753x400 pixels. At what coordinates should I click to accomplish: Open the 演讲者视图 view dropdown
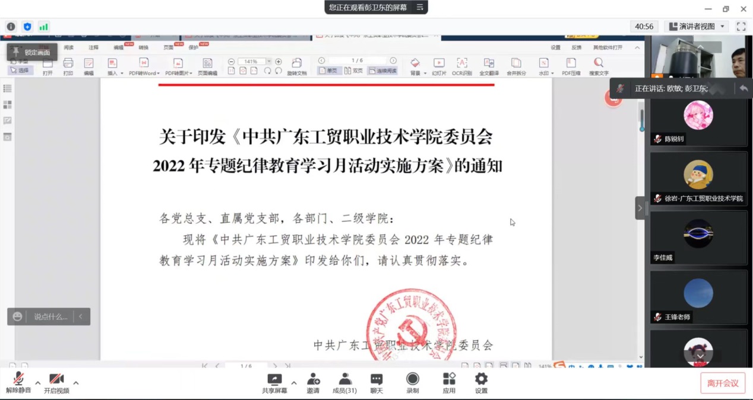696,27
